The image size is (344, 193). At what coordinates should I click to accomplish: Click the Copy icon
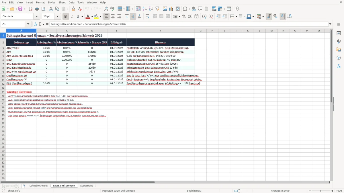click(57, 9)
